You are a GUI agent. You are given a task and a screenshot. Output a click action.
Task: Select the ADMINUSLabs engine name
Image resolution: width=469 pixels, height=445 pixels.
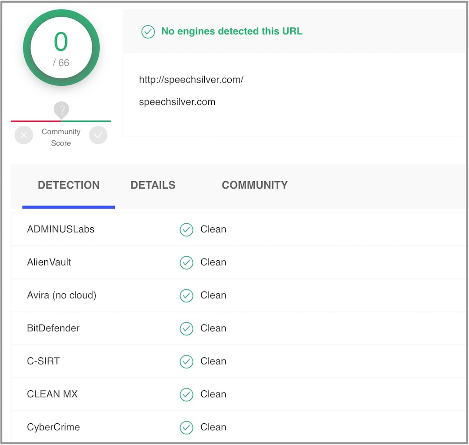[x=60, y=229]
